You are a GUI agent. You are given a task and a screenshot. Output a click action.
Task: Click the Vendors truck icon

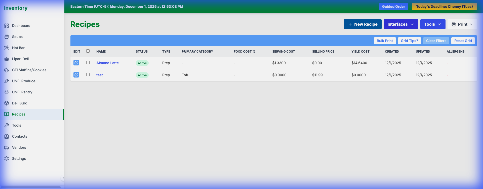click(x=7, y=147)
